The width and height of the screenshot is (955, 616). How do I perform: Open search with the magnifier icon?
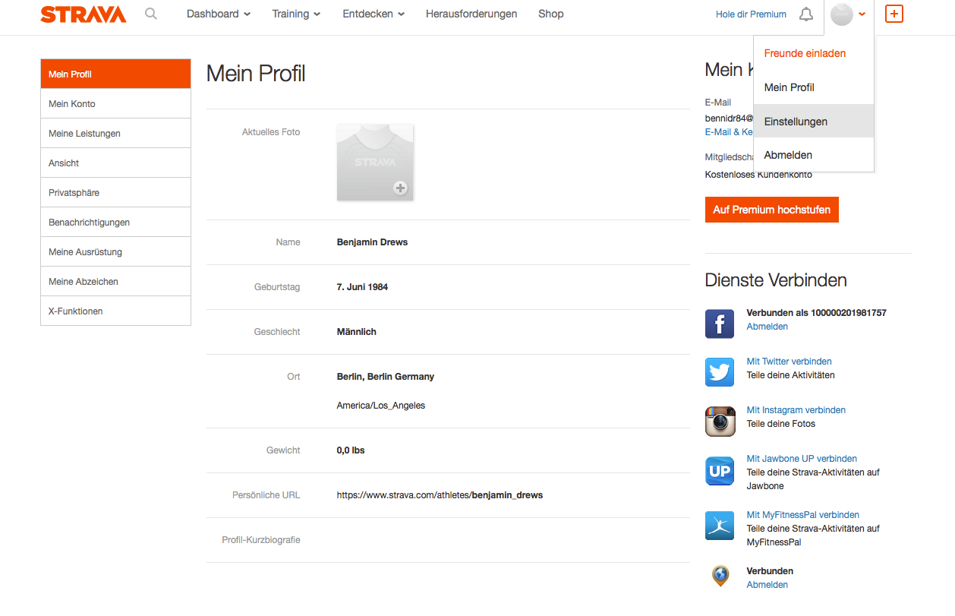click(x=151, y=14)
